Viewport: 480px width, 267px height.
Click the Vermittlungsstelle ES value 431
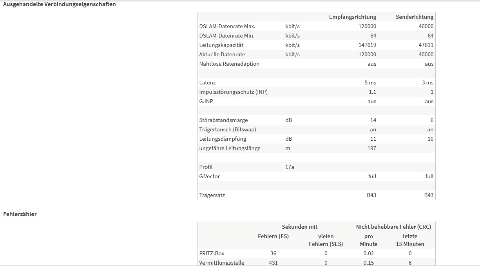click(274, 263)
